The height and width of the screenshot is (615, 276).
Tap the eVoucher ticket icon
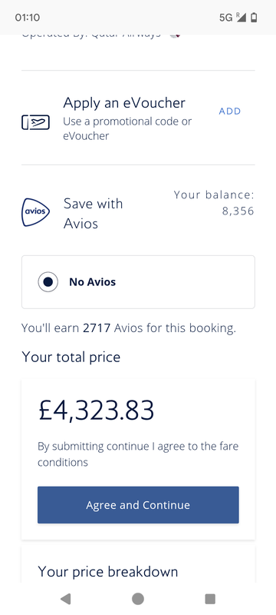[35, 122]
